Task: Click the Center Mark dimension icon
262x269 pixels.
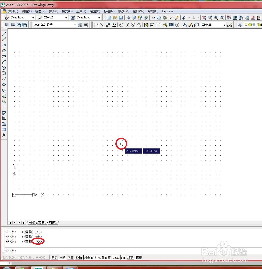Action: click(177, 25)
